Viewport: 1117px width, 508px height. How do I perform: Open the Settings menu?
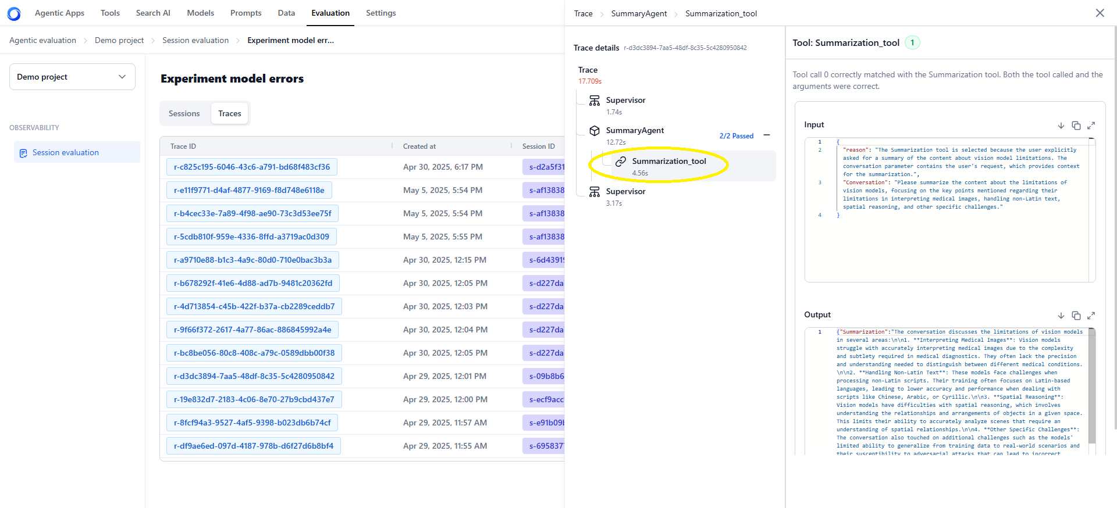(x=381, y=13)
